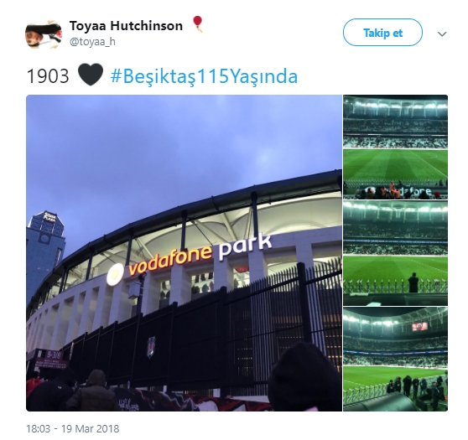Click Toyaa Hutchinson's profile avatar
The height and width of the screenshot is (440, 468).
[44, 34]
